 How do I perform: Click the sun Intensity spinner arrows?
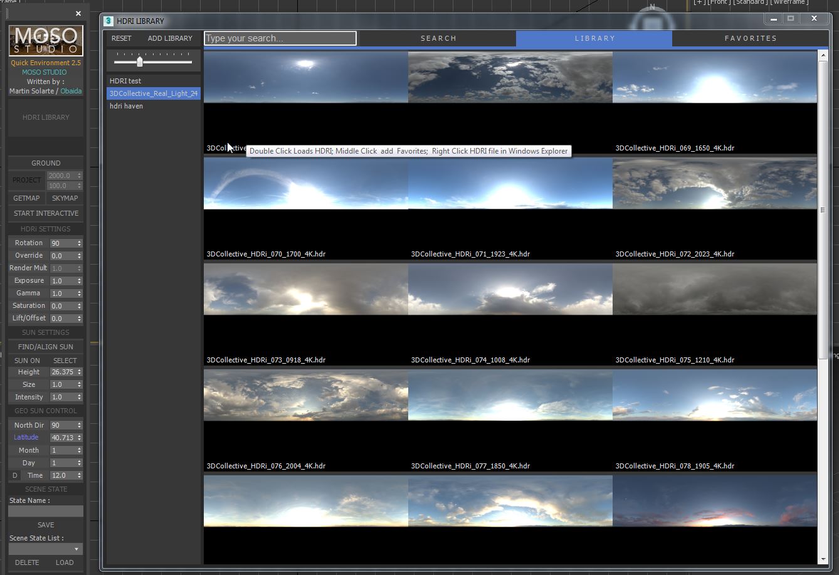click(x=79, y=397)
